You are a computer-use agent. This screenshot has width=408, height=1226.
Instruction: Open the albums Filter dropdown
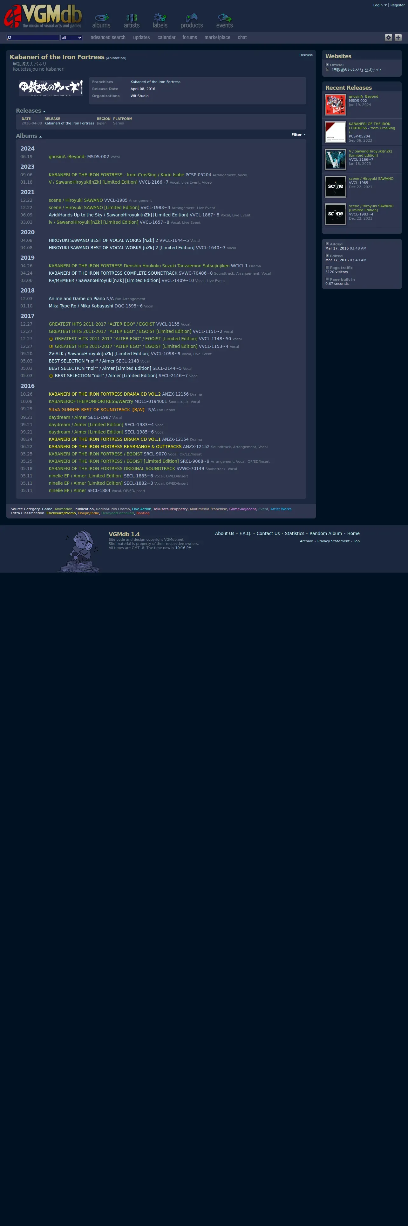pyautogui.click(x=298, y=135)
